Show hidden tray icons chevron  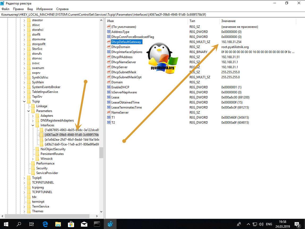coord(248,224)
